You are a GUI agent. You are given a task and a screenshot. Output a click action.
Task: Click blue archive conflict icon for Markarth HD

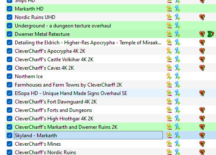(177, 8)
